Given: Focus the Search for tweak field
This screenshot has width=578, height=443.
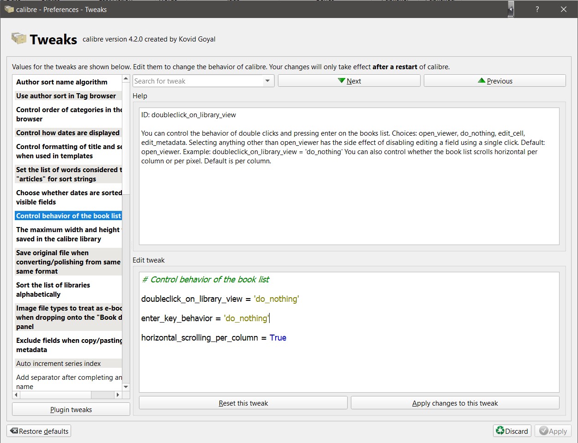Looking at the screenshot, I should [198, 81].
